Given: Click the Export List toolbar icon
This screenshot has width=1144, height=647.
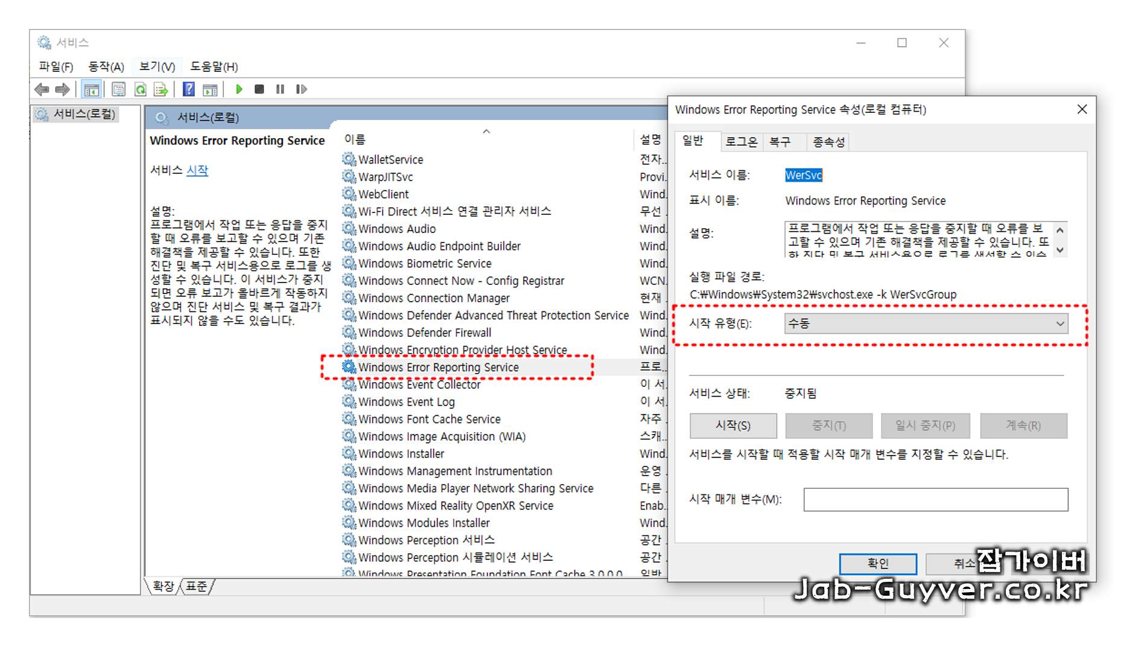Looking at the screenshot, I should (x=160, y=89).
